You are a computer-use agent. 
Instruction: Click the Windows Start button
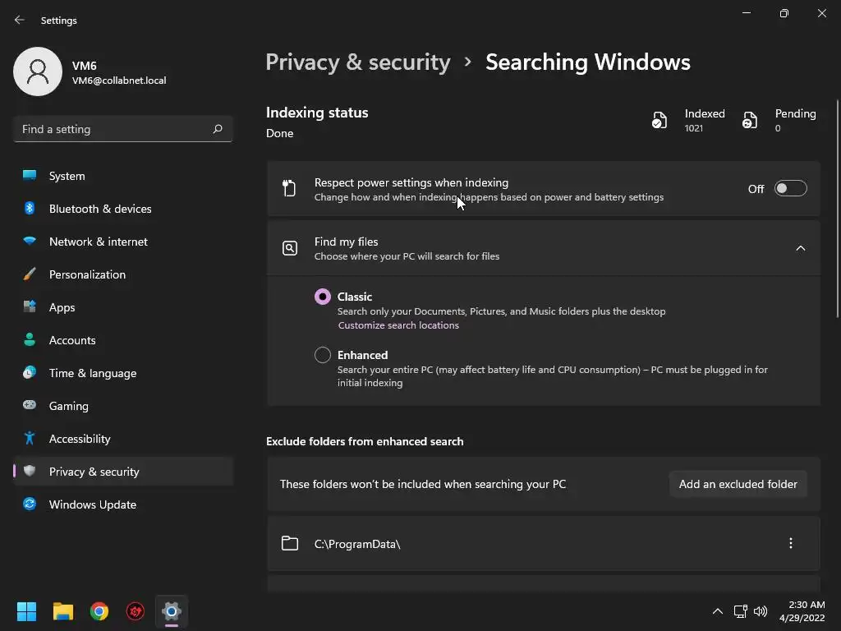pyautogui.click(x=27, y=611)
